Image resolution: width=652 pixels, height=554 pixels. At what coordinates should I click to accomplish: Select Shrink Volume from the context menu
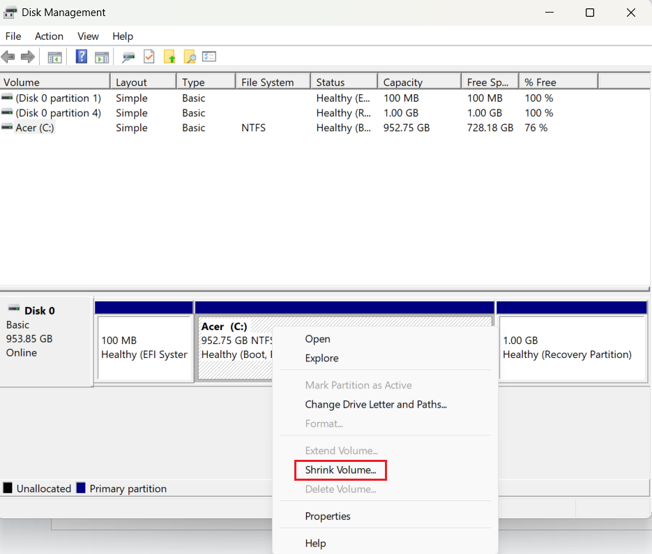click(340, 470)
